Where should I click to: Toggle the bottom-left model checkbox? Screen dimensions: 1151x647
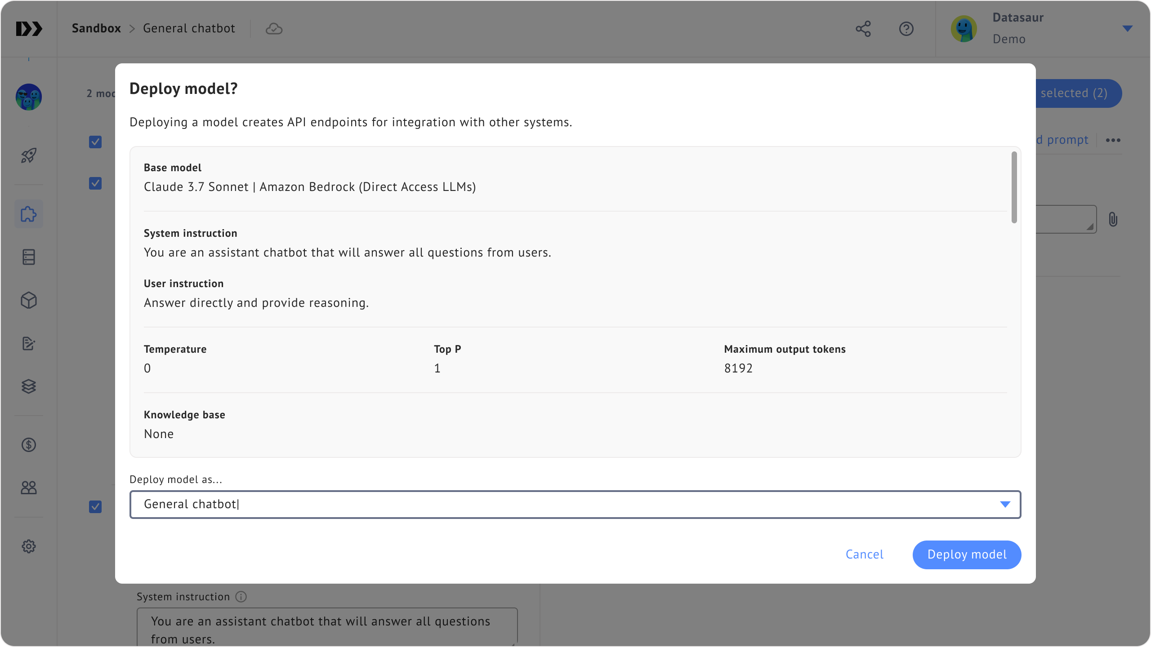[x=95, y=507]
